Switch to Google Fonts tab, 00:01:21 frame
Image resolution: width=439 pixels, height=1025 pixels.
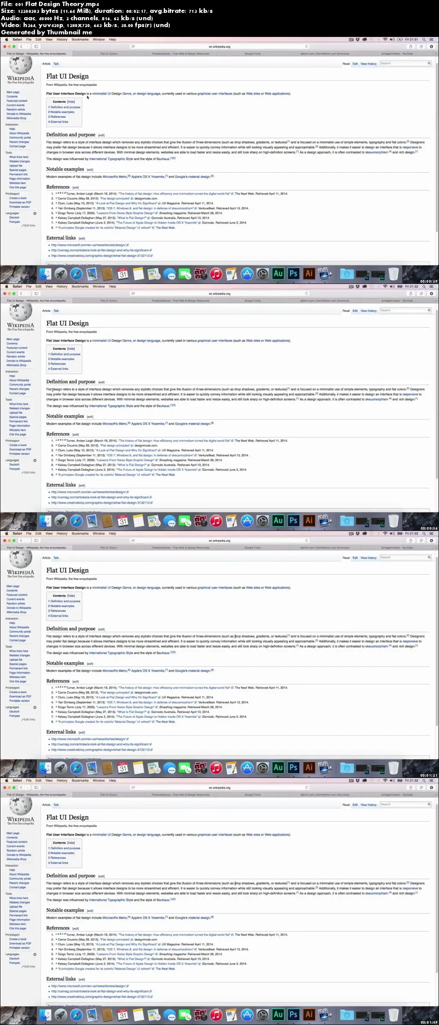[x=253, y=548]
